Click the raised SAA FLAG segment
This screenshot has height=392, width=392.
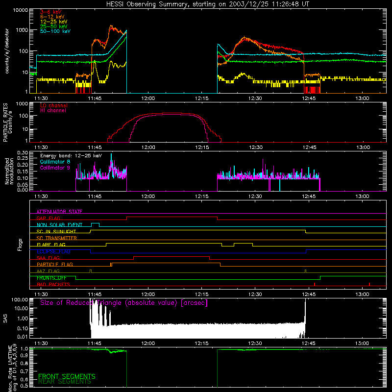click(x=171, y=256)
